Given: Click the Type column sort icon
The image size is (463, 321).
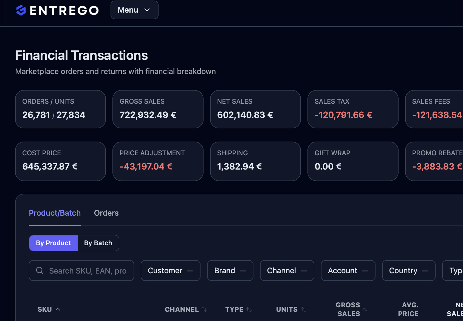Looking at the screenshot, I should (249, 309).
